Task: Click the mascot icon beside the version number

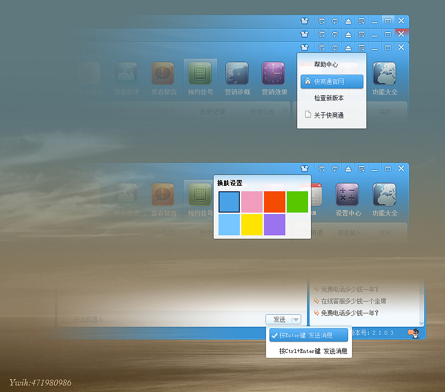Action: coord(414,333)
